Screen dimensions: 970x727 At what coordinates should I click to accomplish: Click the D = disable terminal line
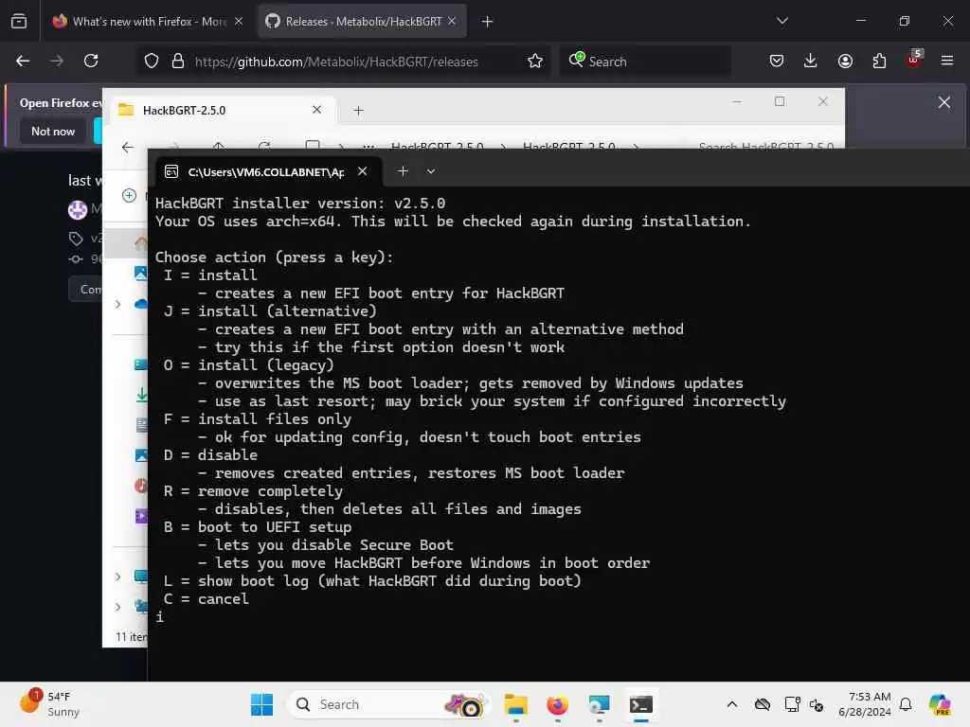210,455
